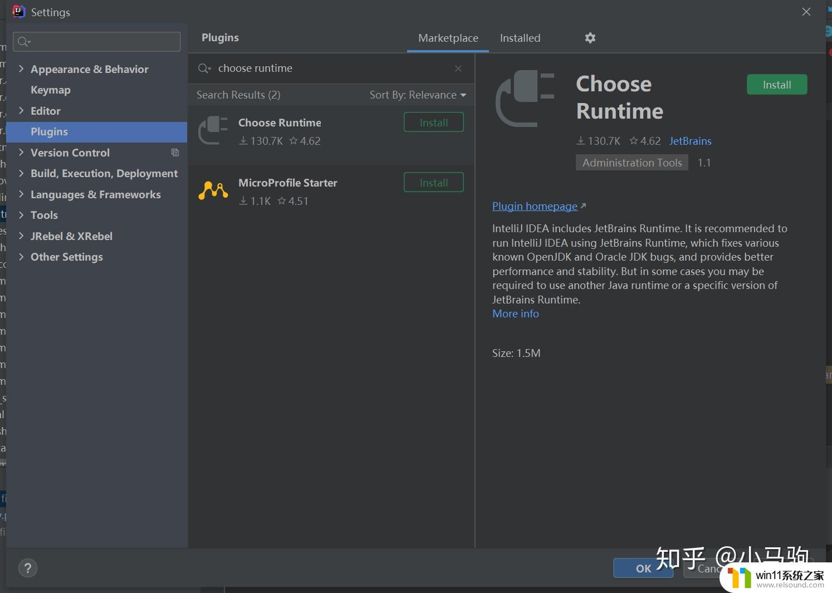Focus the settings search field
The width and height of the screenshot is (832, 593).
[x=97, y=42]
